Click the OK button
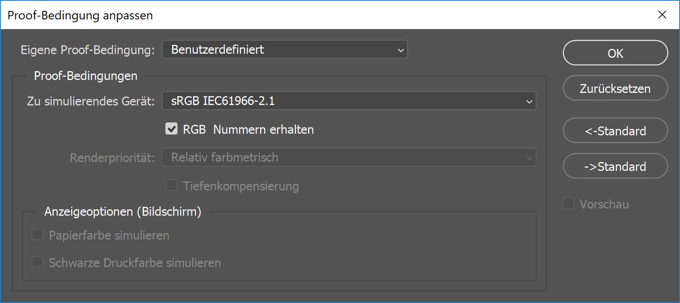The width and height of the screenshot is (680, 303). pyautogui.click(x=615, y=53)
